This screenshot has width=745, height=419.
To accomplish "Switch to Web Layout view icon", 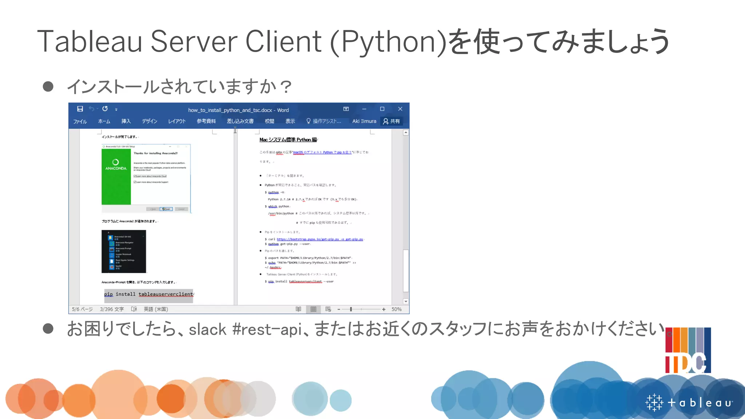I will point(328,309).
